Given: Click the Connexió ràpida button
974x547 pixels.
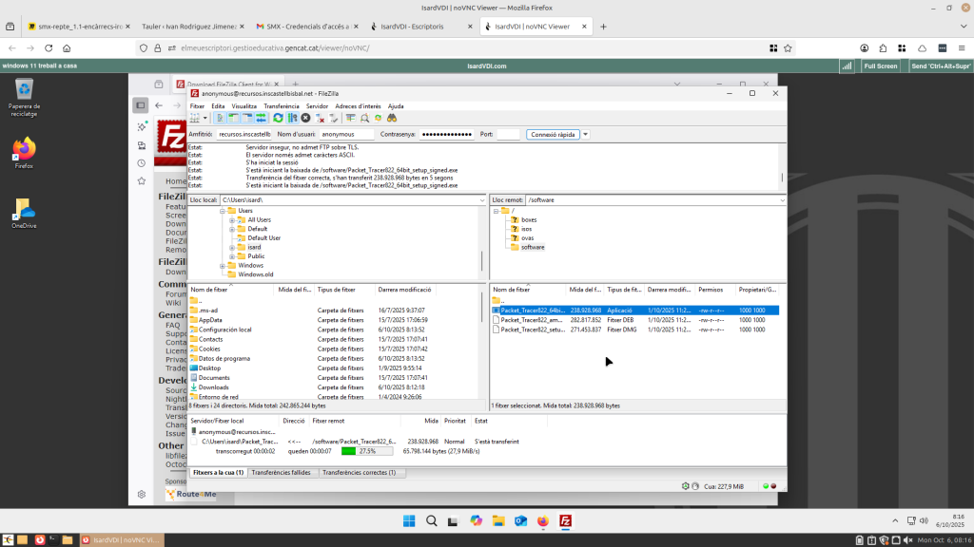Looking at the screenshot, I should tap(552, 135).
